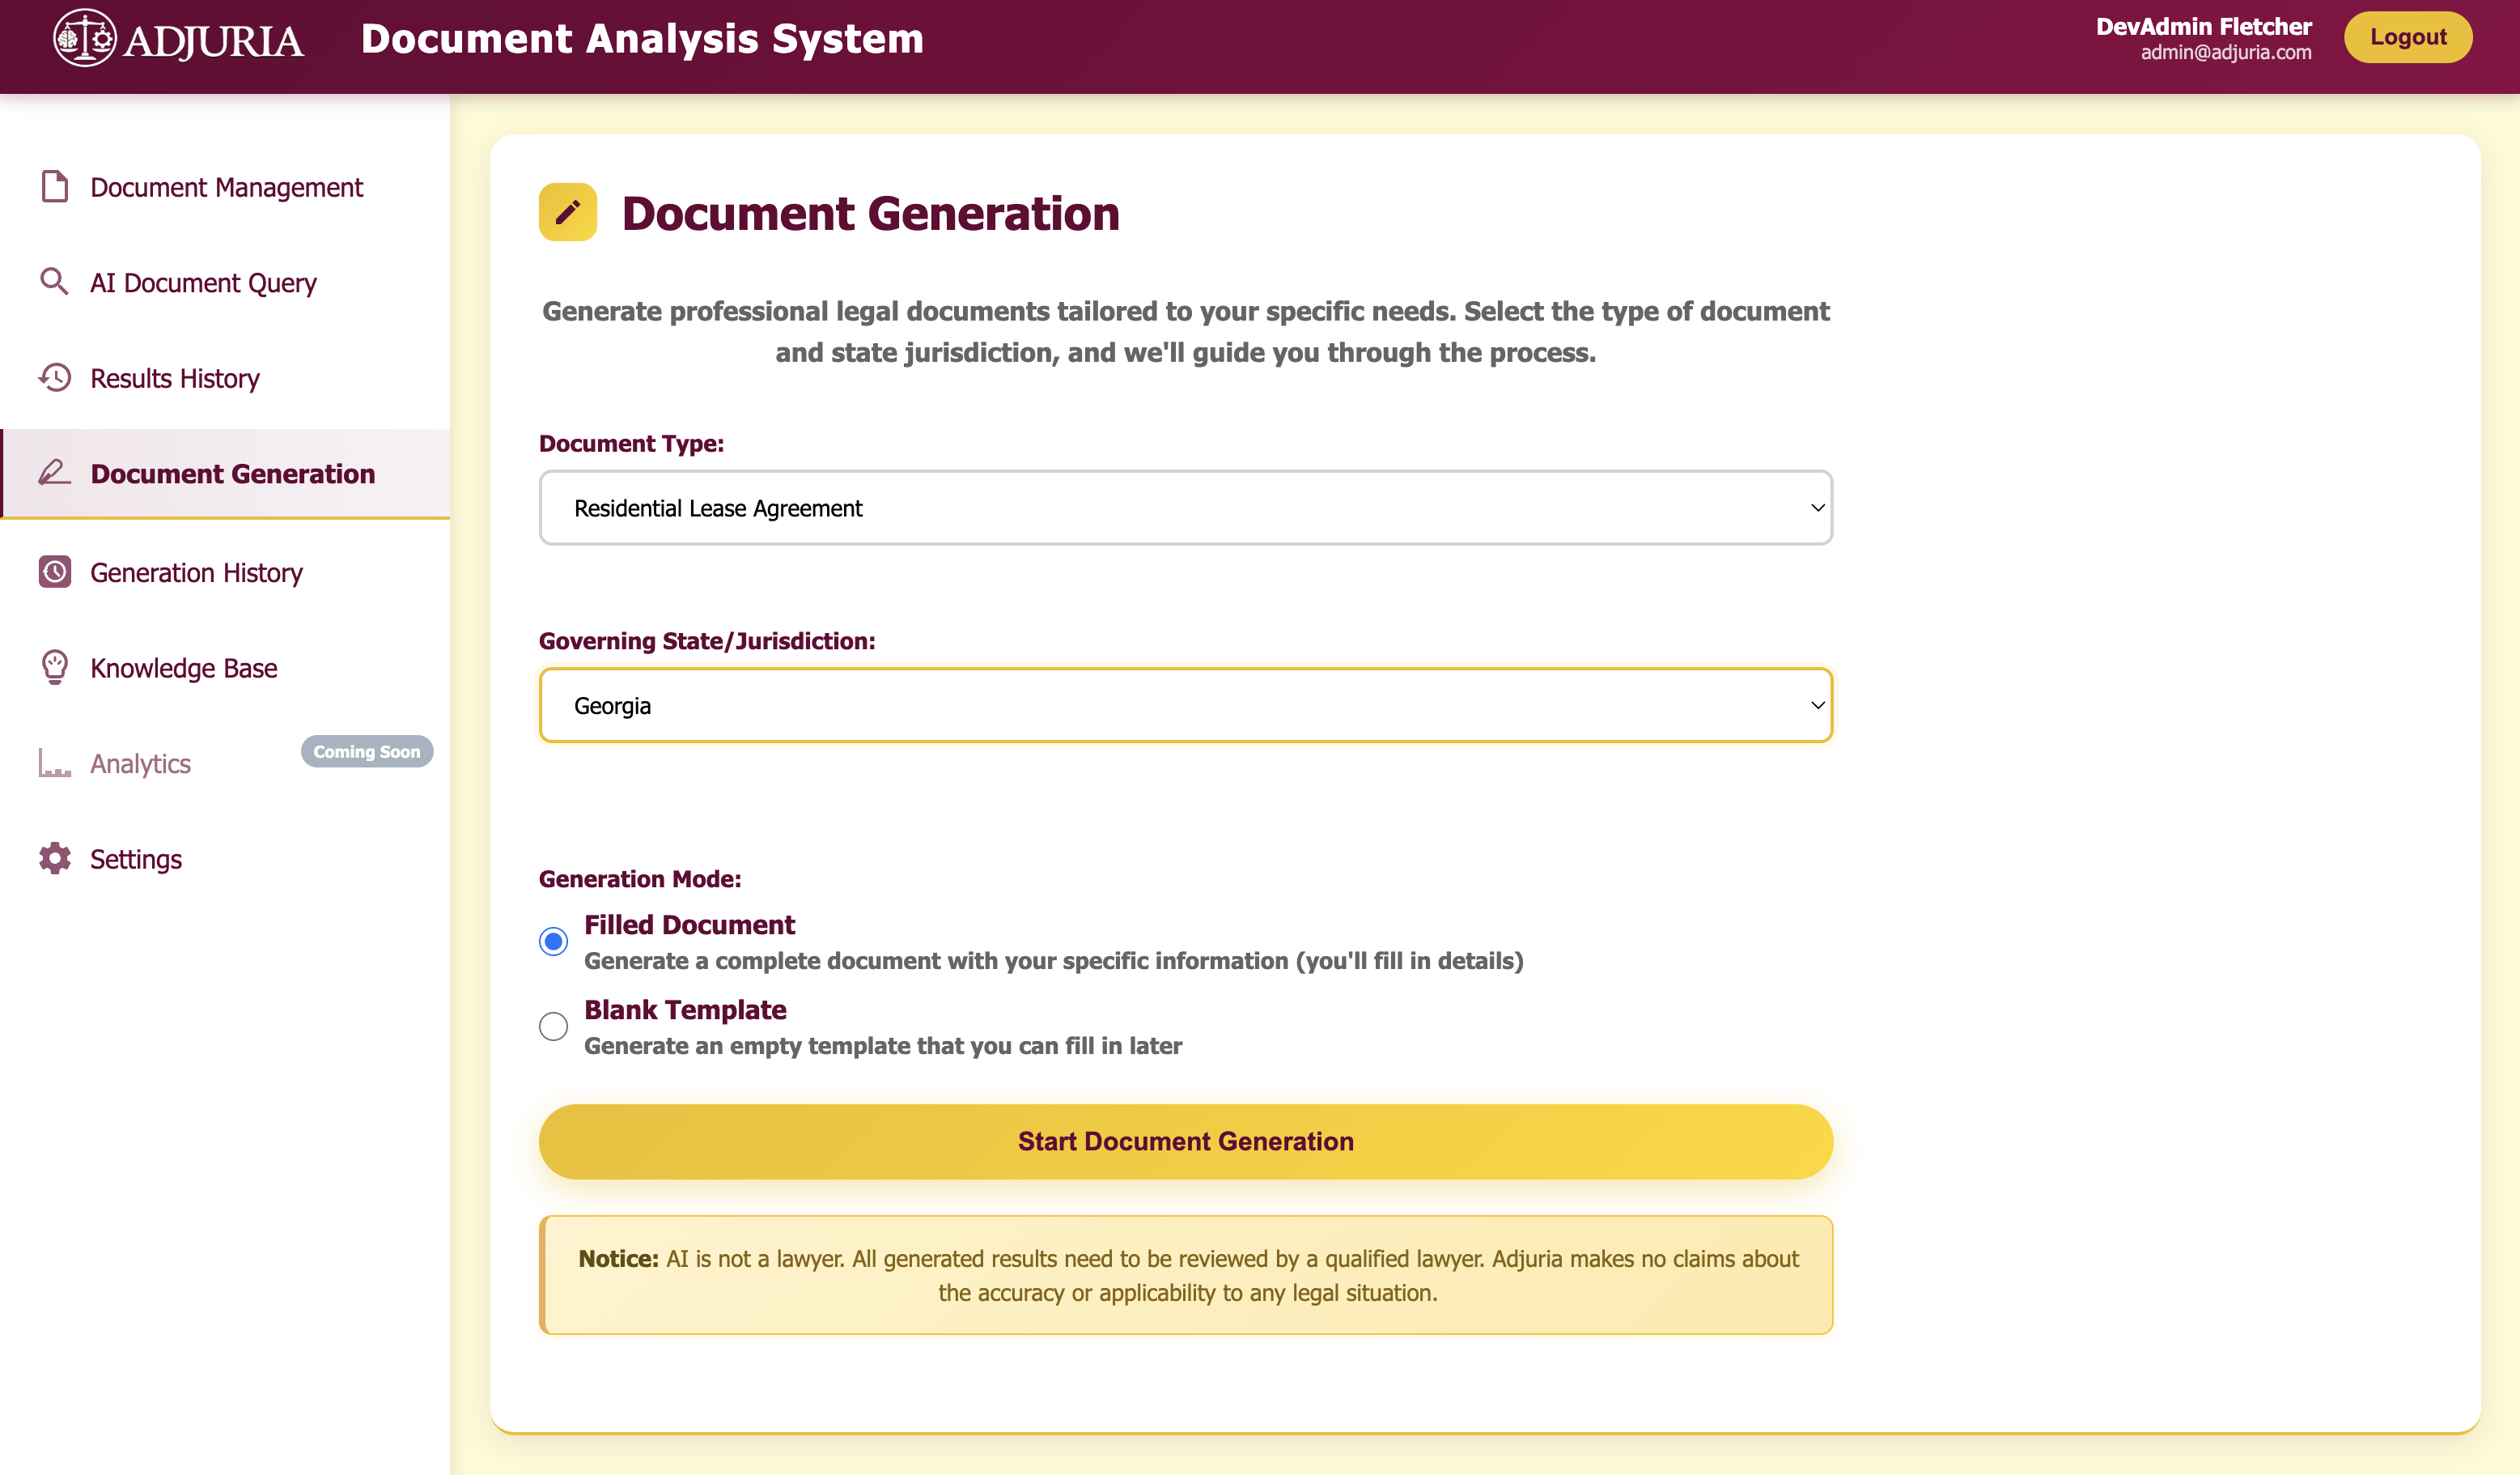Viewport: 2520px width, 1475px height.
Task: Open the Knowledge Base section
Action: point(225,669)
